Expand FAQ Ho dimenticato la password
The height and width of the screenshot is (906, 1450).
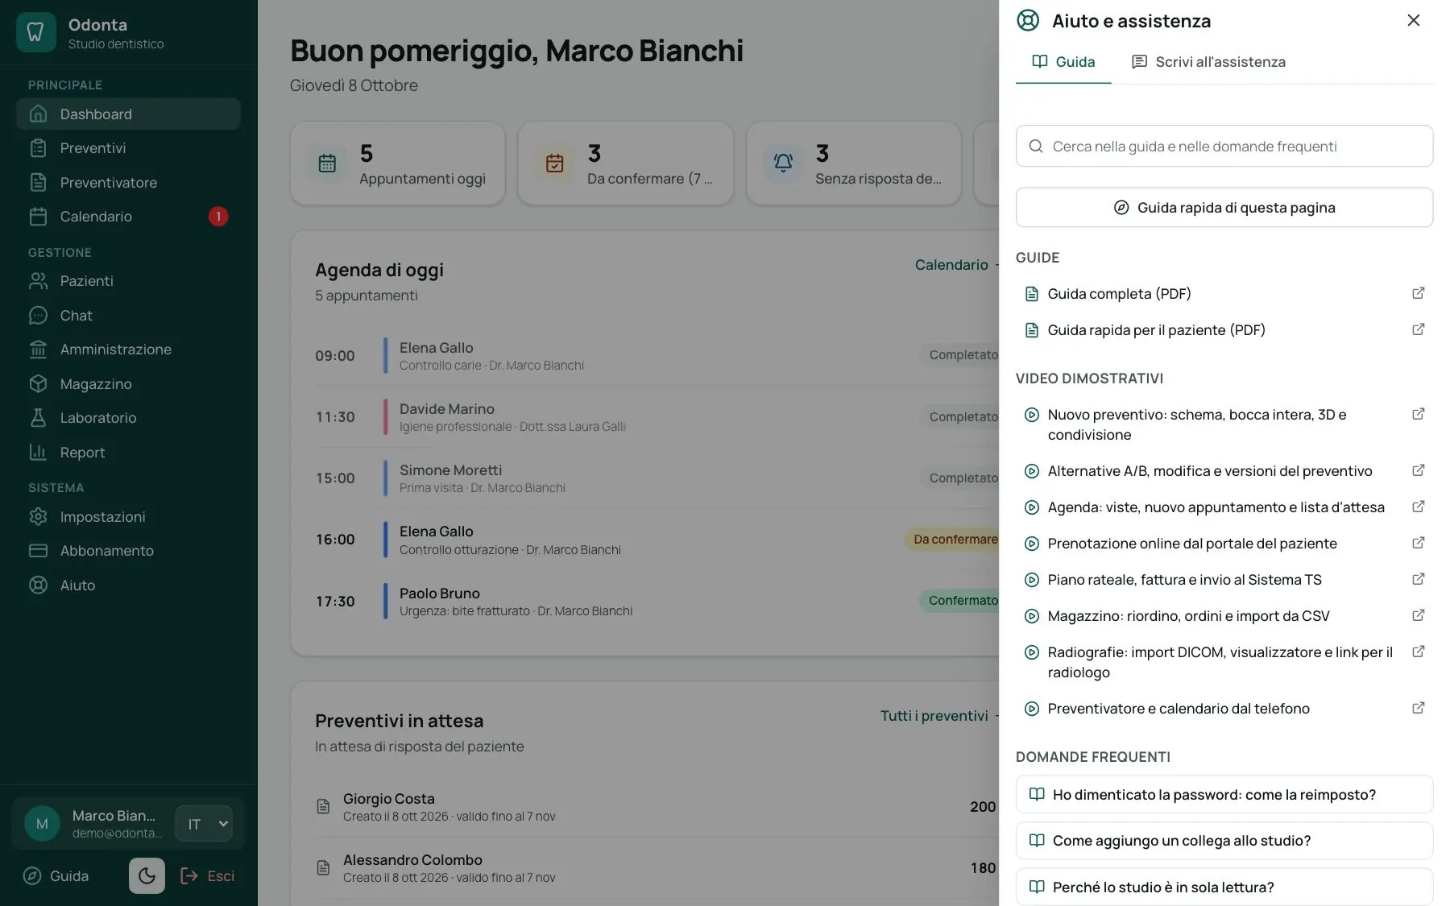click(1224, 795)
